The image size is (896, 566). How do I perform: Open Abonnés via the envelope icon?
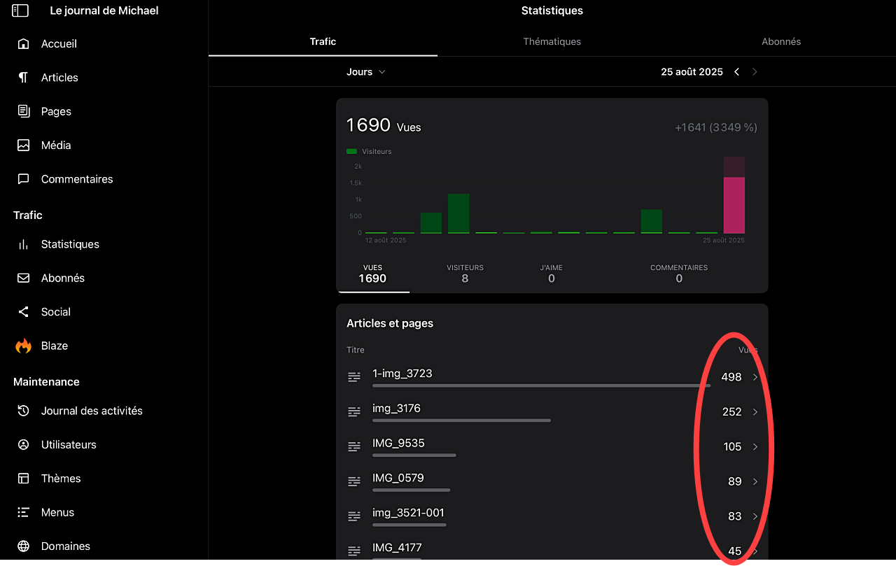tap(23, 278)
